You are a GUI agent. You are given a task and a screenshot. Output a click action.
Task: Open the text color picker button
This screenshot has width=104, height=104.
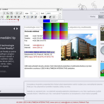coord(45,17)
